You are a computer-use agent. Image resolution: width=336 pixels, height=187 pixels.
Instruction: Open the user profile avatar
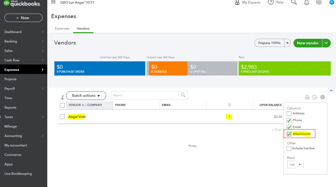[332, 2]
